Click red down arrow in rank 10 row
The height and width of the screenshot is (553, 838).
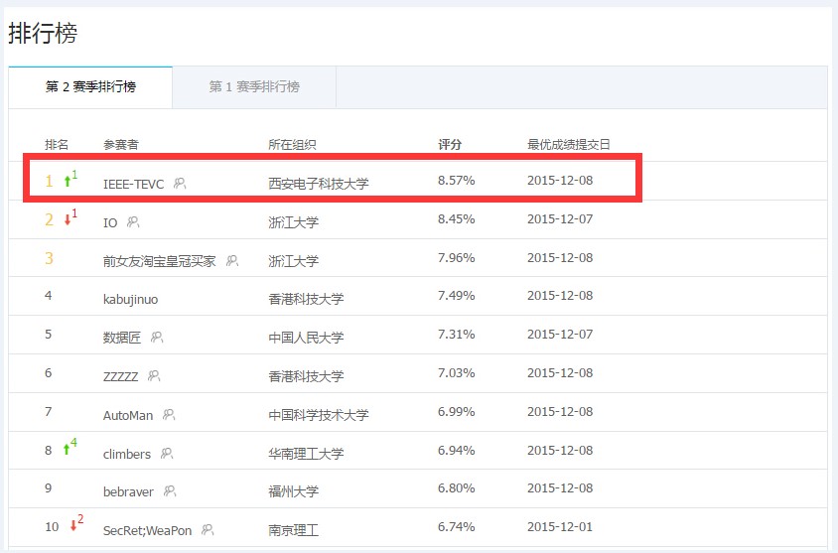tap(73, 526)
